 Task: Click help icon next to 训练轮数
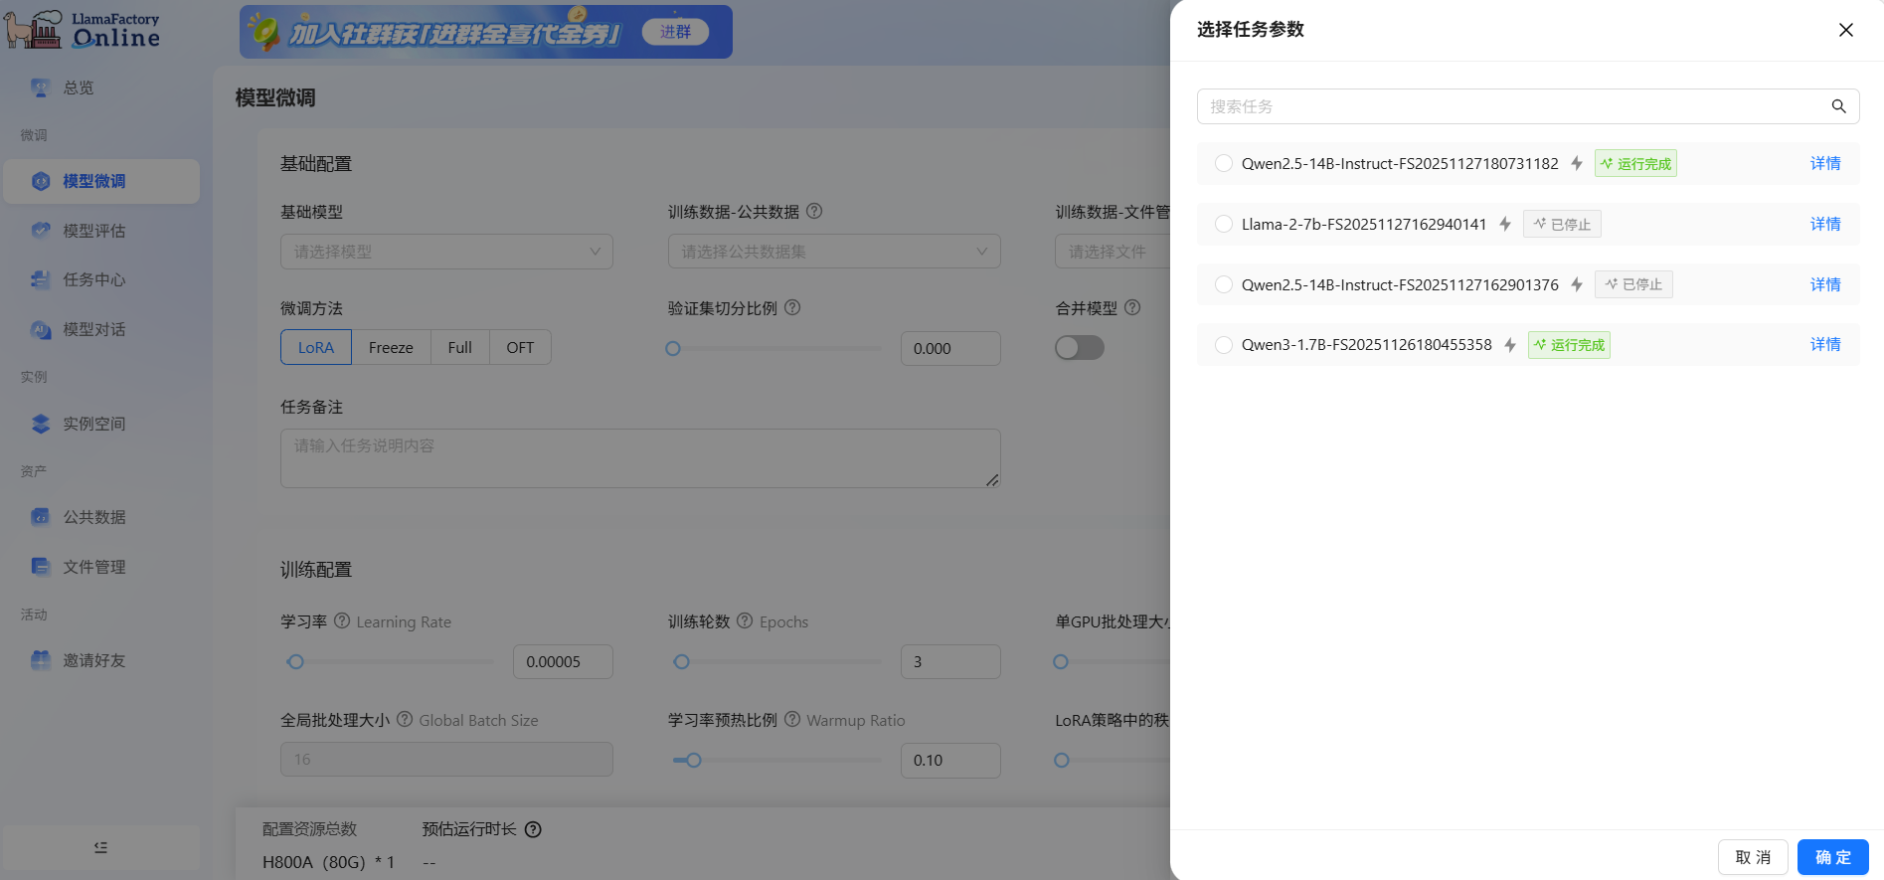[x=745, y=620]
